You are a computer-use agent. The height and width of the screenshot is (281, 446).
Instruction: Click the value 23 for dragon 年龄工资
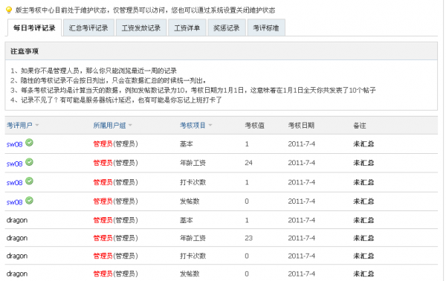point(248,238)
